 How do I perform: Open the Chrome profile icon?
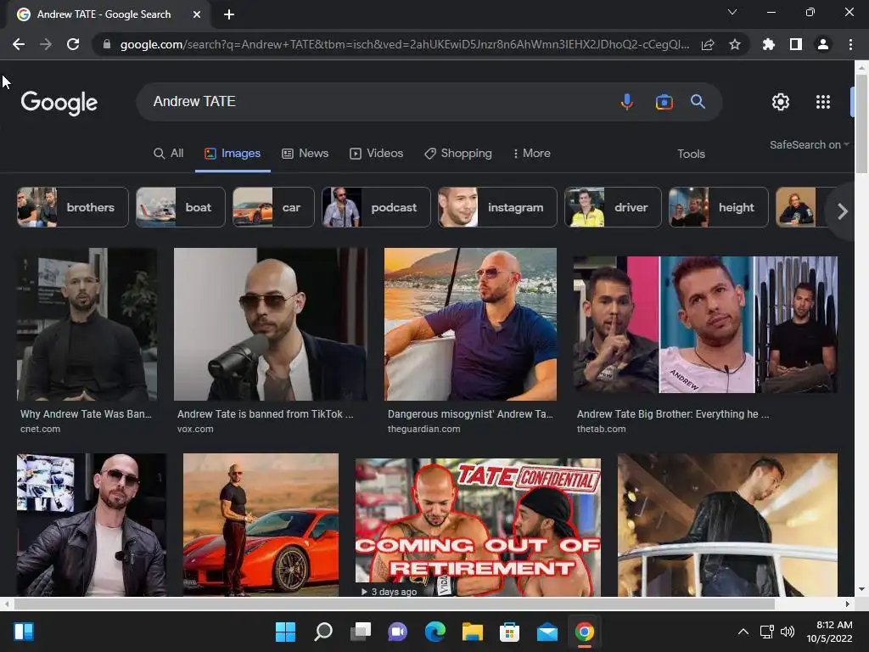point(823,44)
